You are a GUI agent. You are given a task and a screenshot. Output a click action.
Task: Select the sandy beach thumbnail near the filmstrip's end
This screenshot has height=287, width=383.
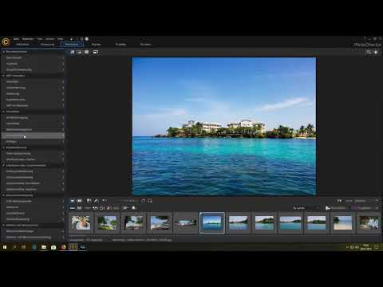(x=342, y=222)
